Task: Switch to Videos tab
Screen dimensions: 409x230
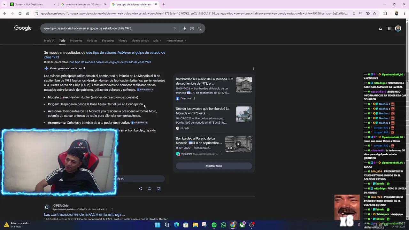Action: tap(122, 41)
